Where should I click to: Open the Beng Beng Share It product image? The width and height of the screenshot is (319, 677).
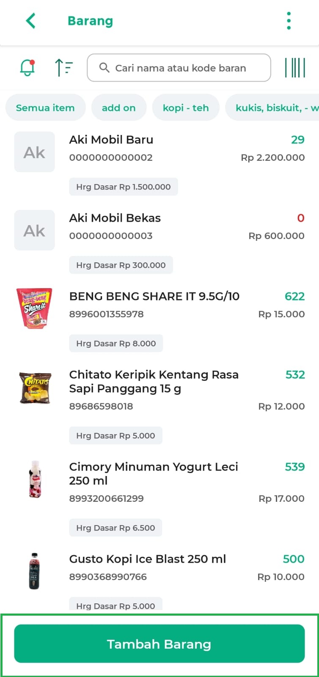click(x=35, y=308)
